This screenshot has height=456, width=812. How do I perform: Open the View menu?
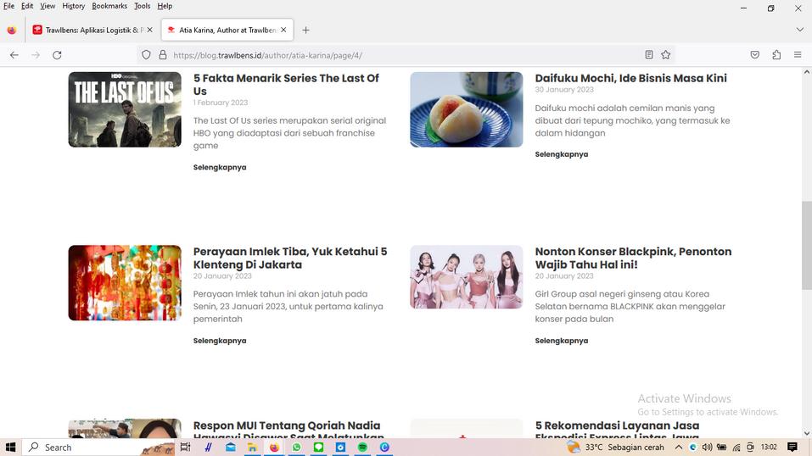(x=48, y=6)
